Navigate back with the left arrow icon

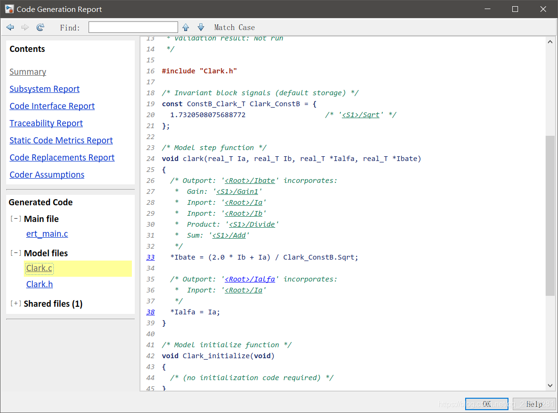click(10, 27)
